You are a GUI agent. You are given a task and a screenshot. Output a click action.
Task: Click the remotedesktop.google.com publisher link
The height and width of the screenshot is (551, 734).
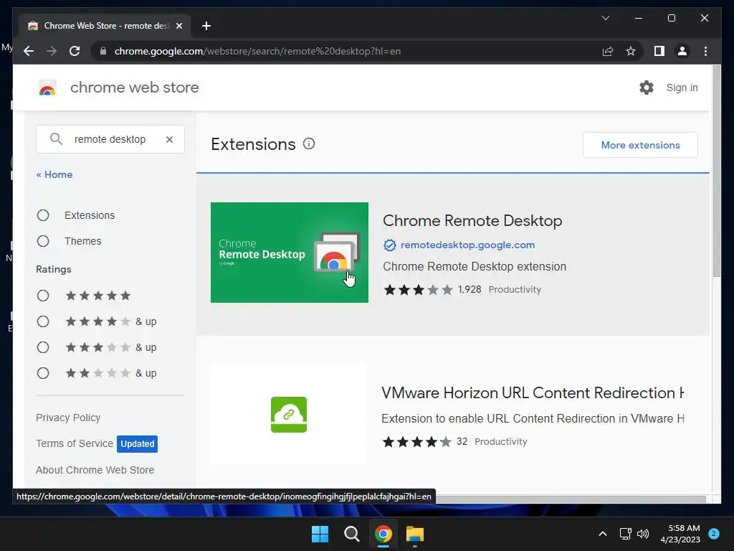467,245
